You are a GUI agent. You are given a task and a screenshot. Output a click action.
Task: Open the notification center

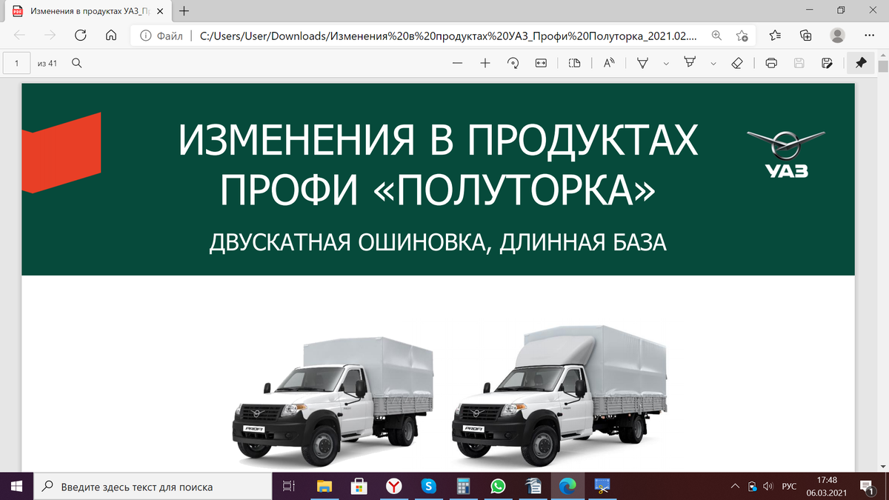(x=866, y=486)
